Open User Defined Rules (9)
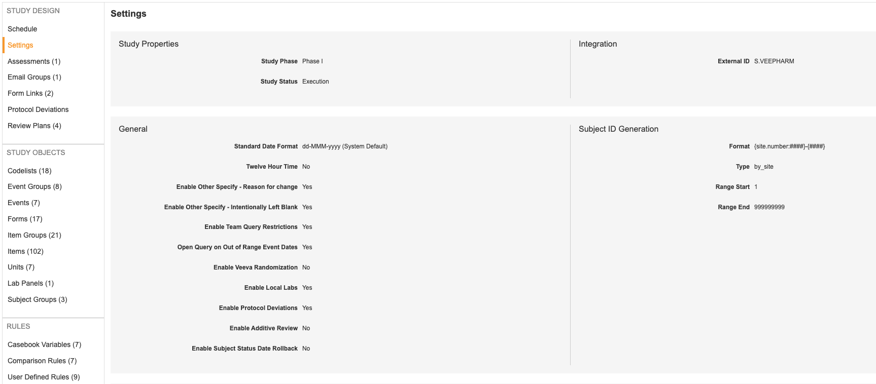The width and height of the screenshot is (876, 384). tap(44, 377)
